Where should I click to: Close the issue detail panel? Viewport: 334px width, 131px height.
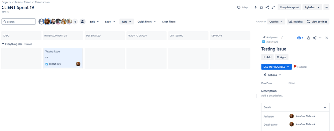(327, 38)
